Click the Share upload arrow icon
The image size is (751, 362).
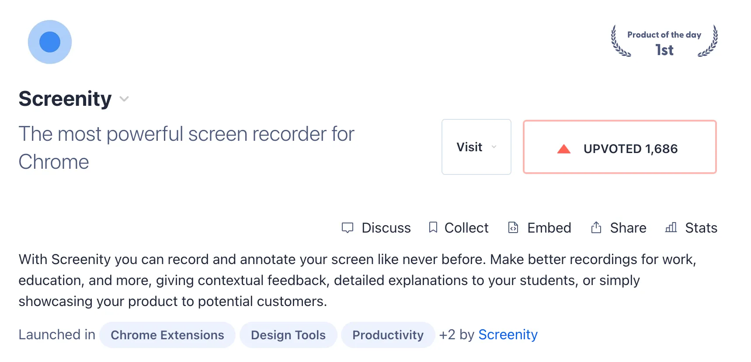[x=596, y=227]
